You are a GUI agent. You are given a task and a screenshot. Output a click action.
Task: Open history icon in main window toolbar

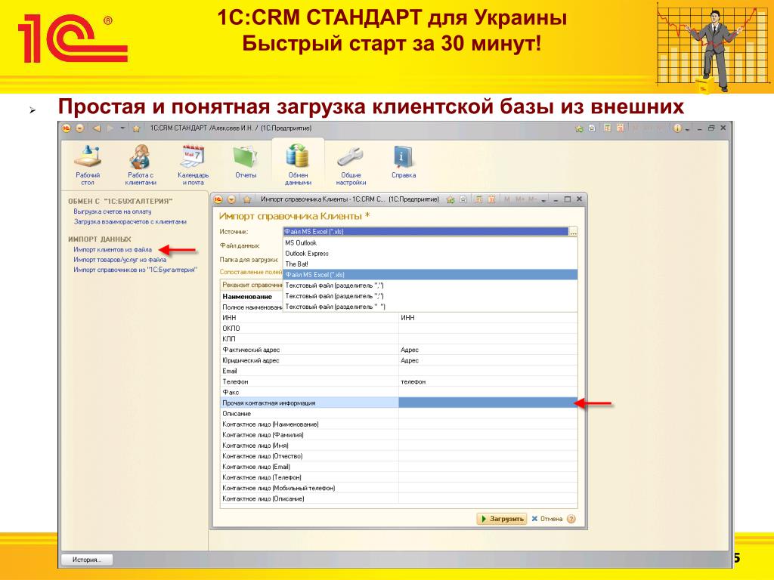[592, 128]
